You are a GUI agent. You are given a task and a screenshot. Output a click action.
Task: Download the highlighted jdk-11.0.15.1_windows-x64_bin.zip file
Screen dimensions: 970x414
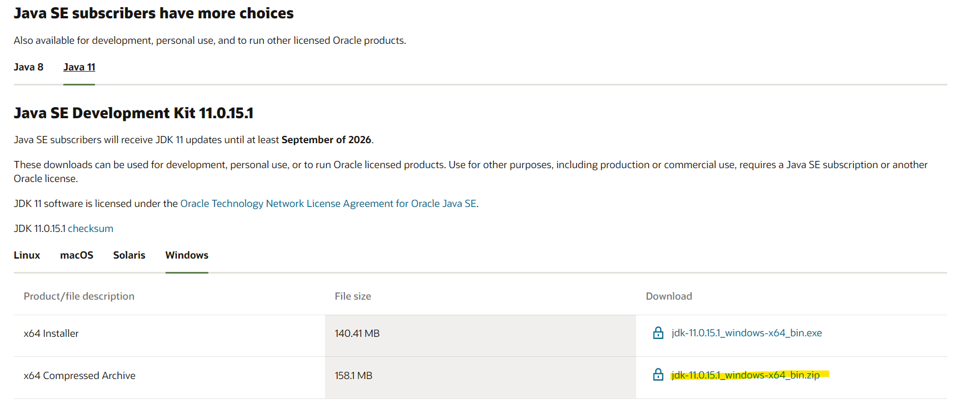pos(745,375)
